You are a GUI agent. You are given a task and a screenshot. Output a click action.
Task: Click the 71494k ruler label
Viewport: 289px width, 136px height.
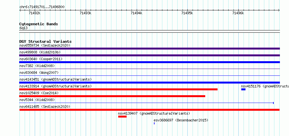click(136, 13)
